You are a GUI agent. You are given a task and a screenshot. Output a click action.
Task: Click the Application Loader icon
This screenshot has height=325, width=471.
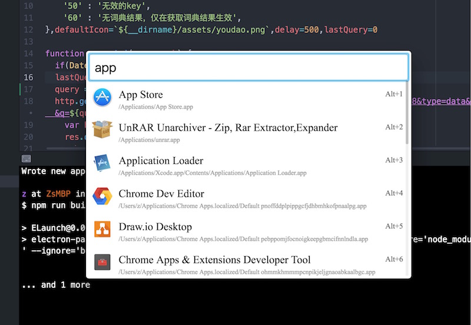[x=102, y=163]
